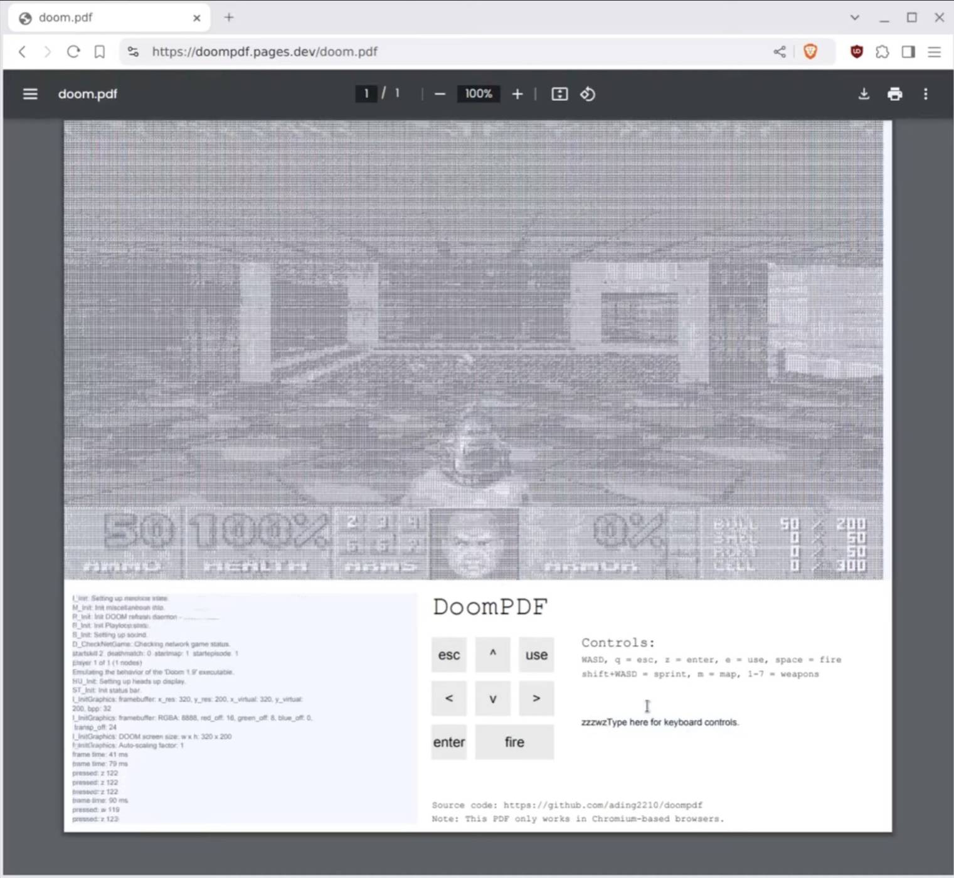Open the browser main menu
This screenshot has height=878, width=954.
pyautogui.click(x=935, y=52)
